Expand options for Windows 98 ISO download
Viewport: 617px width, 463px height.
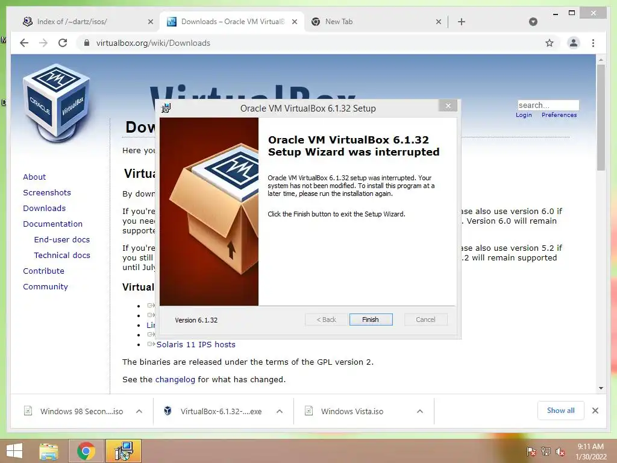click(x=139, y=411)
